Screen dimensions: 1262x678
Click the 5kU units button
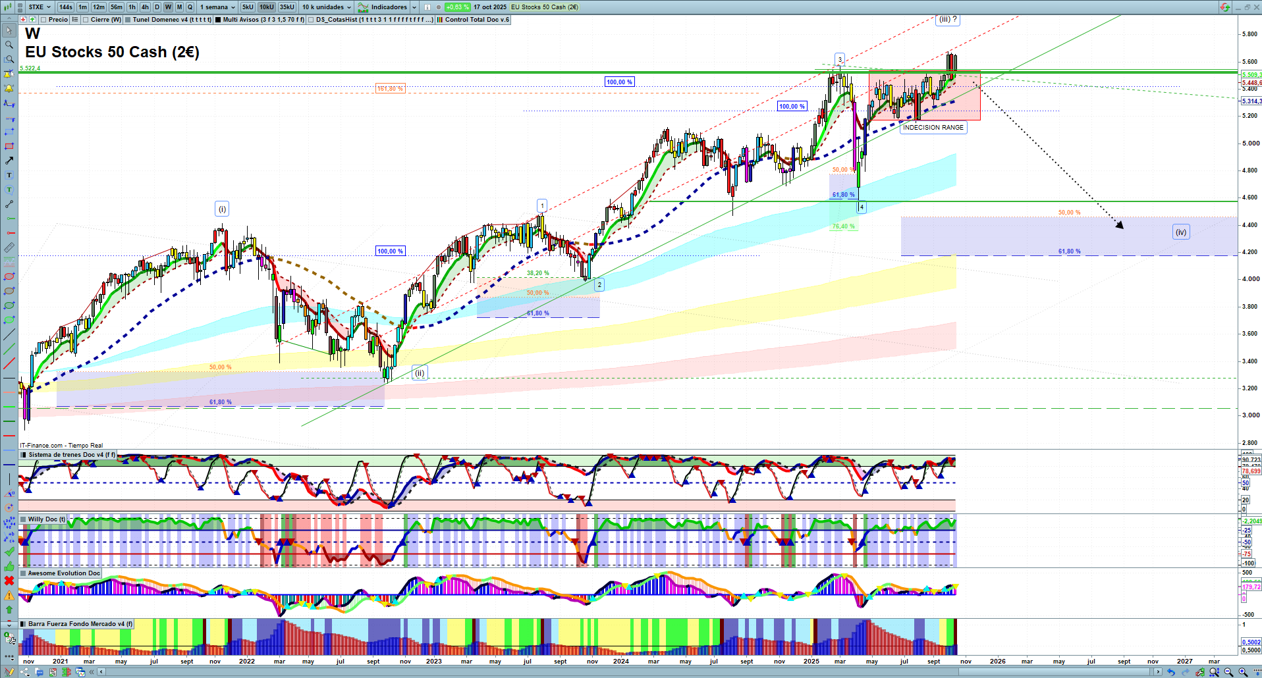coord(248,7)
